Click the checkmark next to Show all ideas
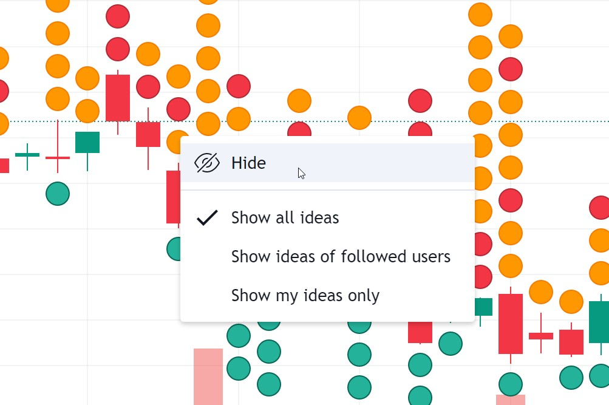This screenshot has height=405, width=609. click(208, 217)
